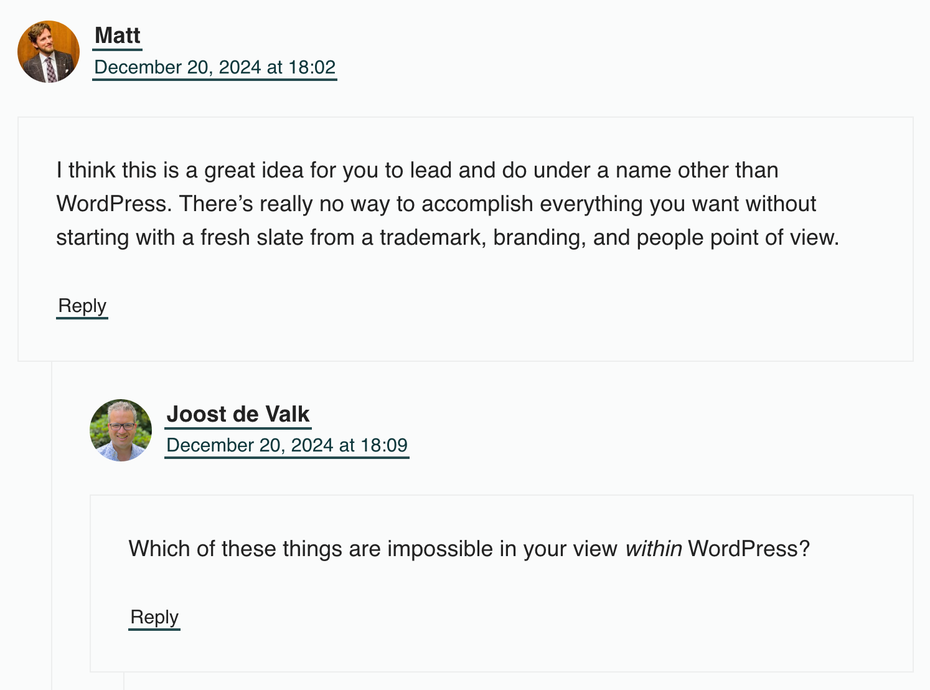Screen dimensions: 930x690
Task: Reply to Matt's comment
Action: 82,306
